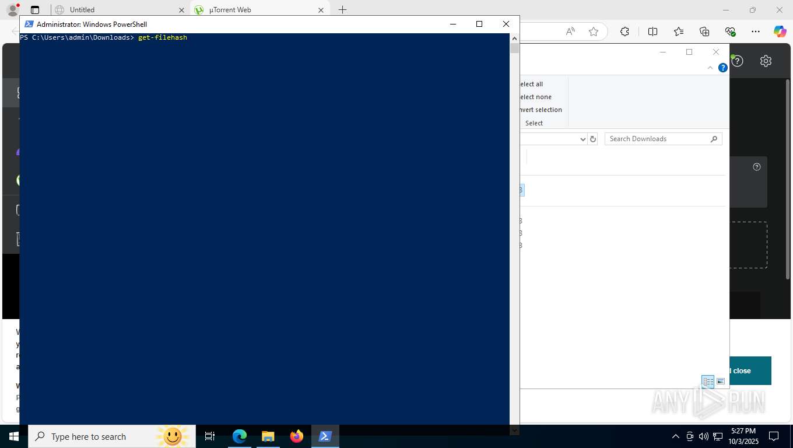Click the PowerShell vertical scrollbar up arrow
Screen dimensions: 793x448
pos(514,38)
